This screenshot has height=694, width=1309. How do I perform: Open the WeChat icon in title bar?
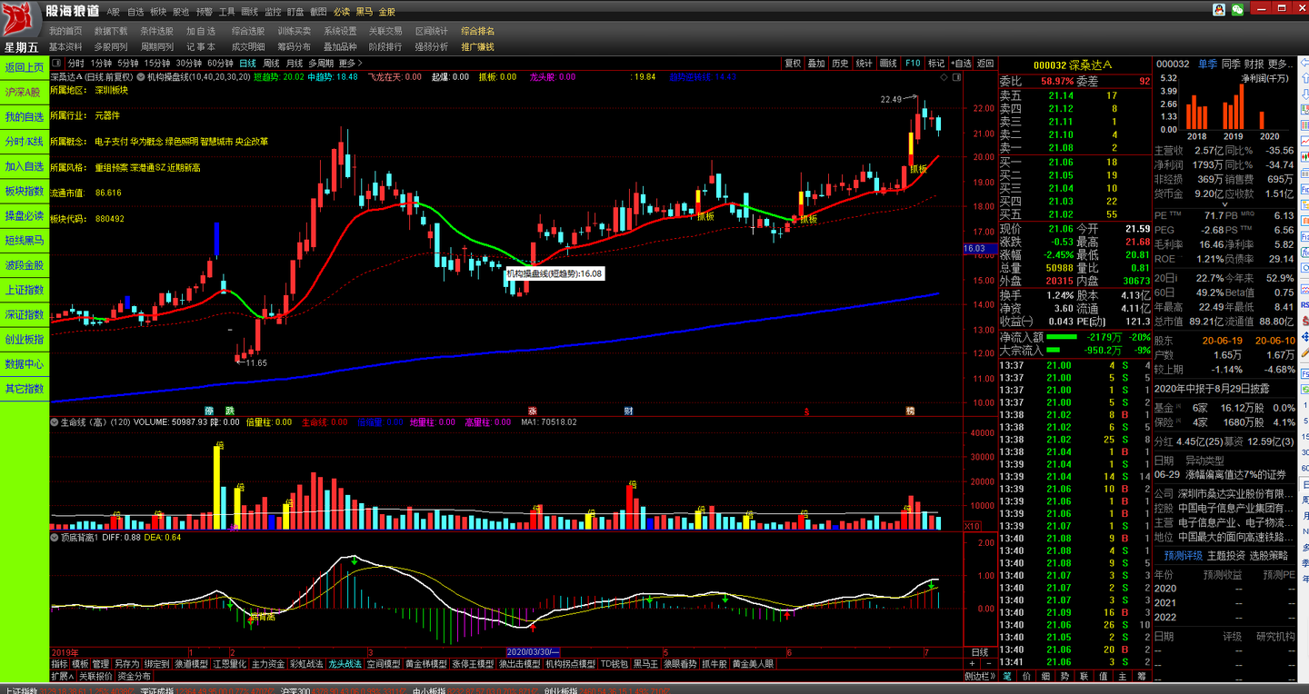point(1237,10)
